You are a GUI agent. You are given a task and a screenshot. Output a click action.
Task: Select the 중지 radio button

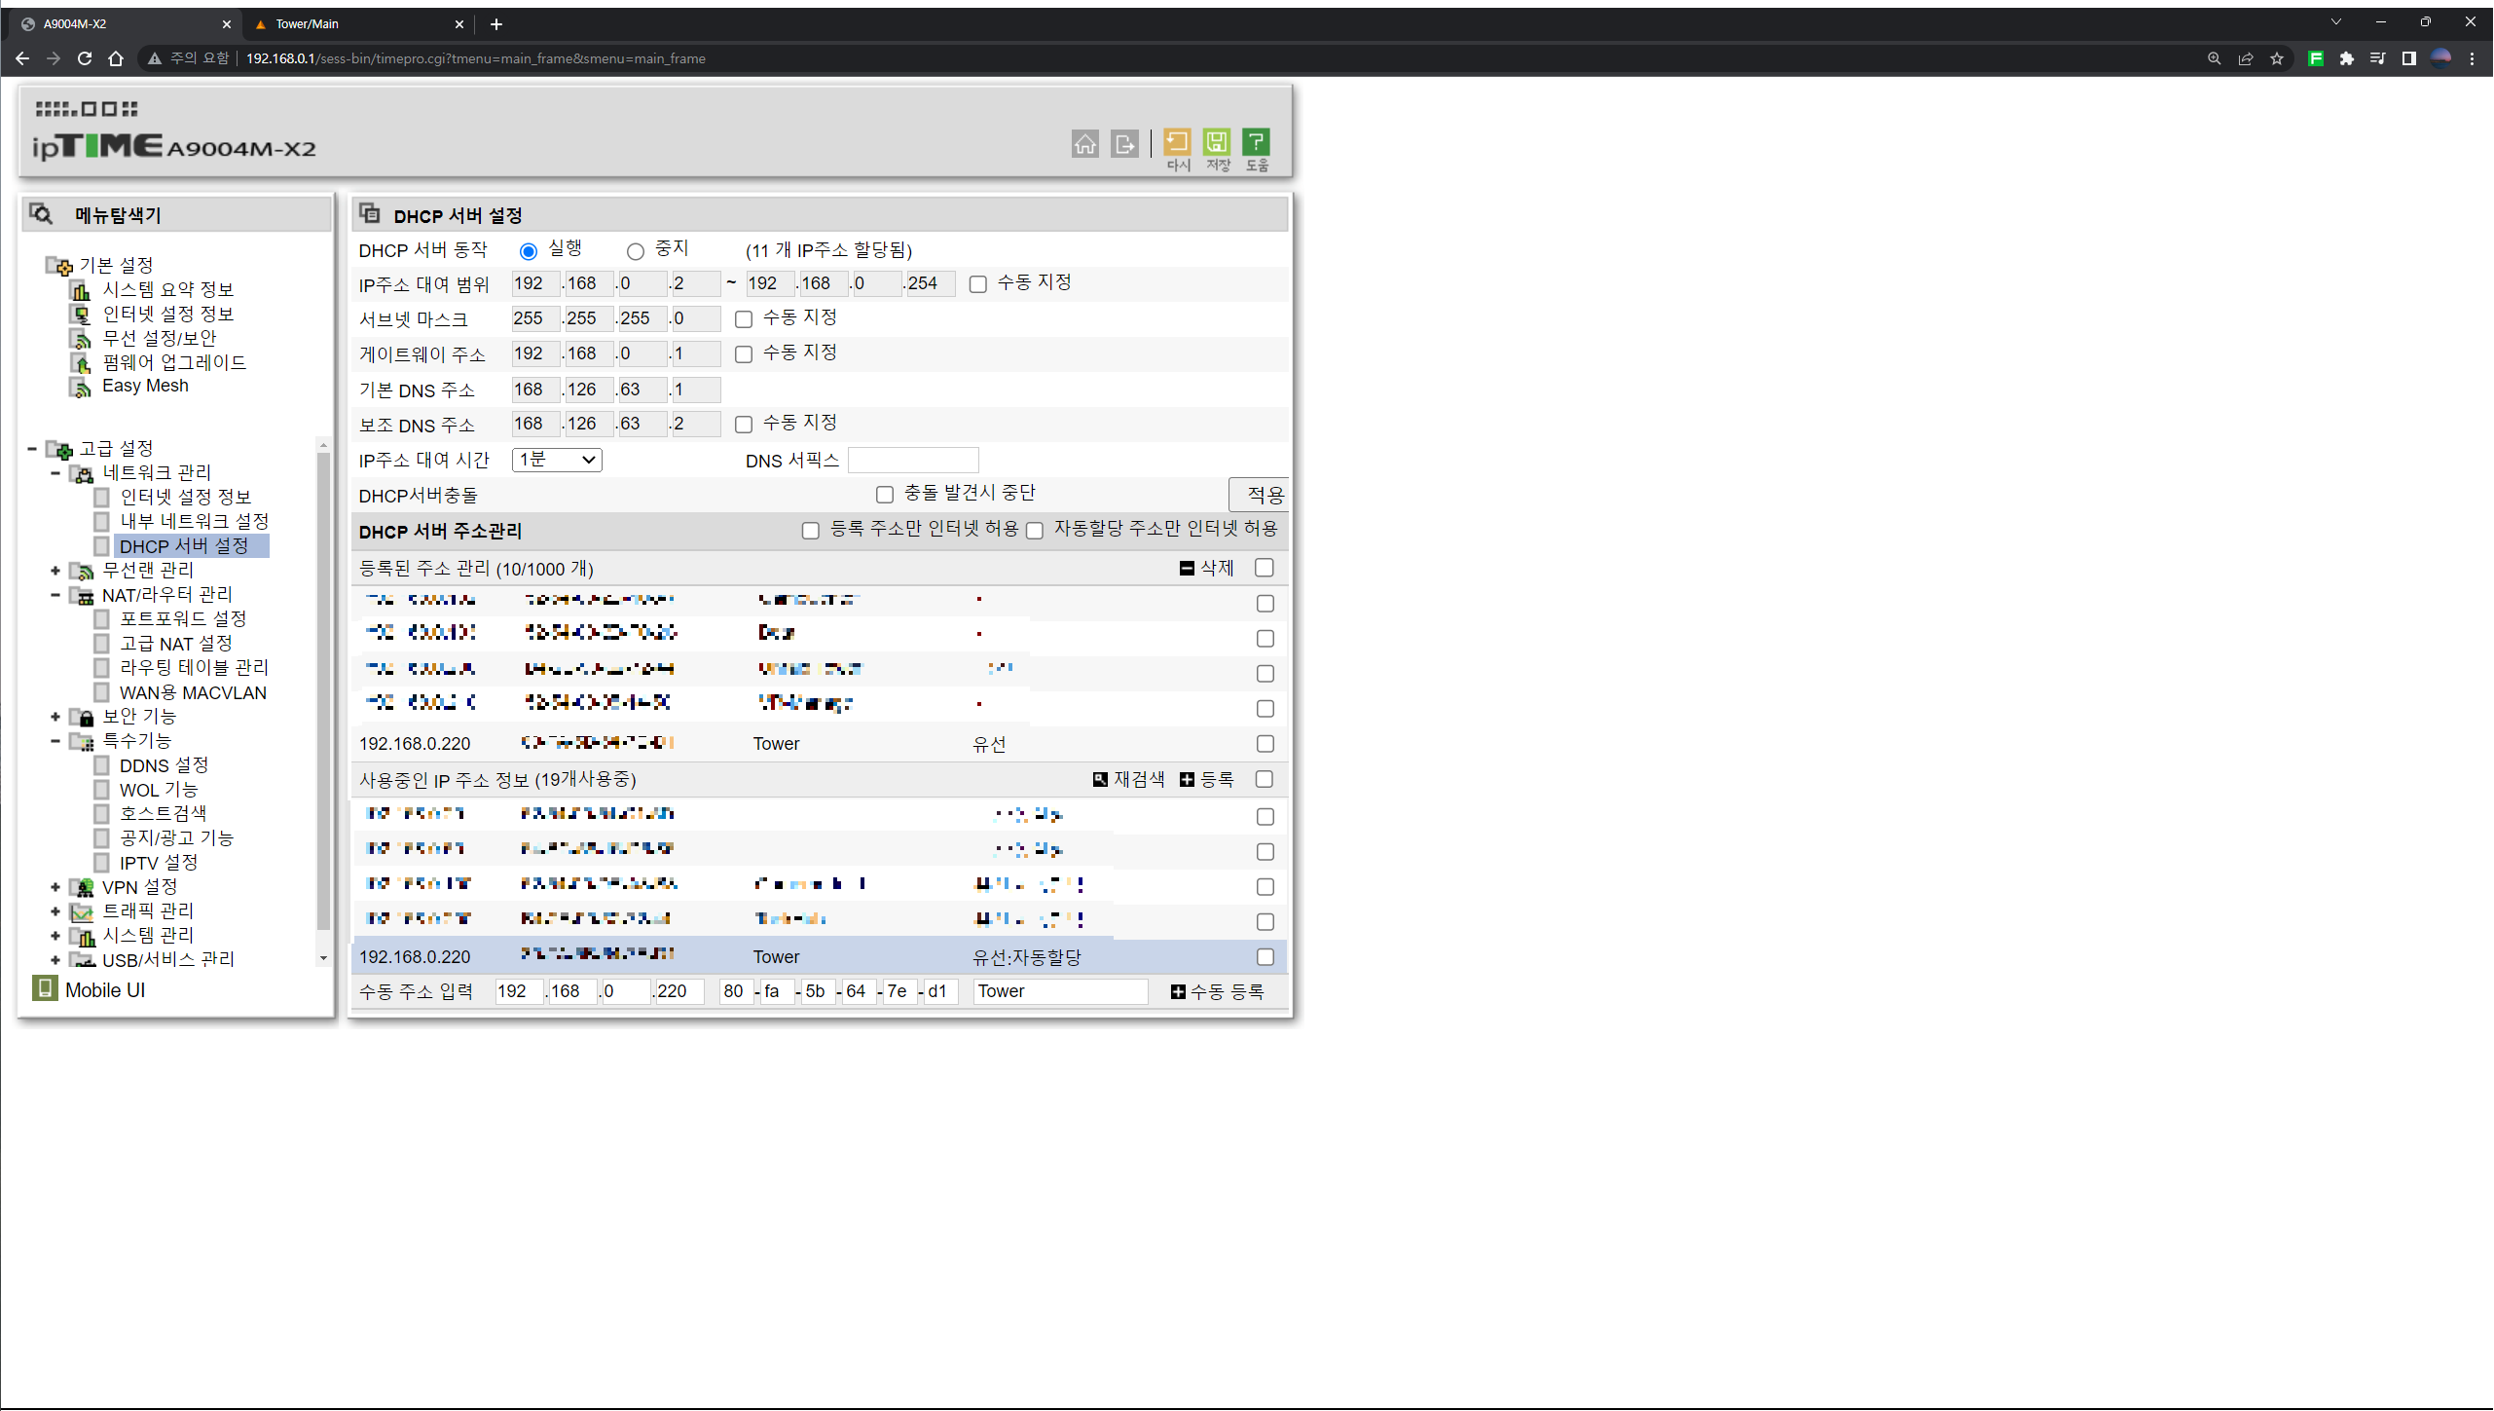pyautogui.click(x=636, y=252)
